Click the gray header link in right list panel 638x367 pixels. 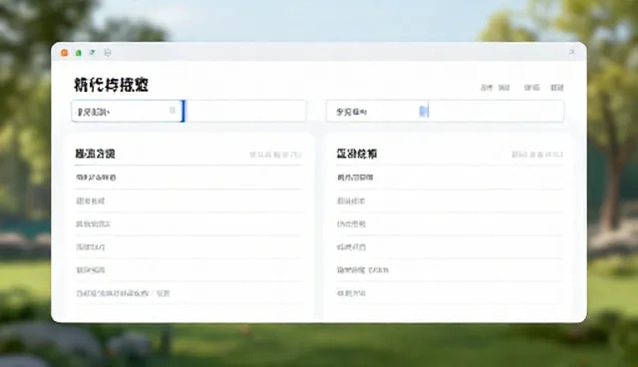pyautogui.click(x=536, y=155)
